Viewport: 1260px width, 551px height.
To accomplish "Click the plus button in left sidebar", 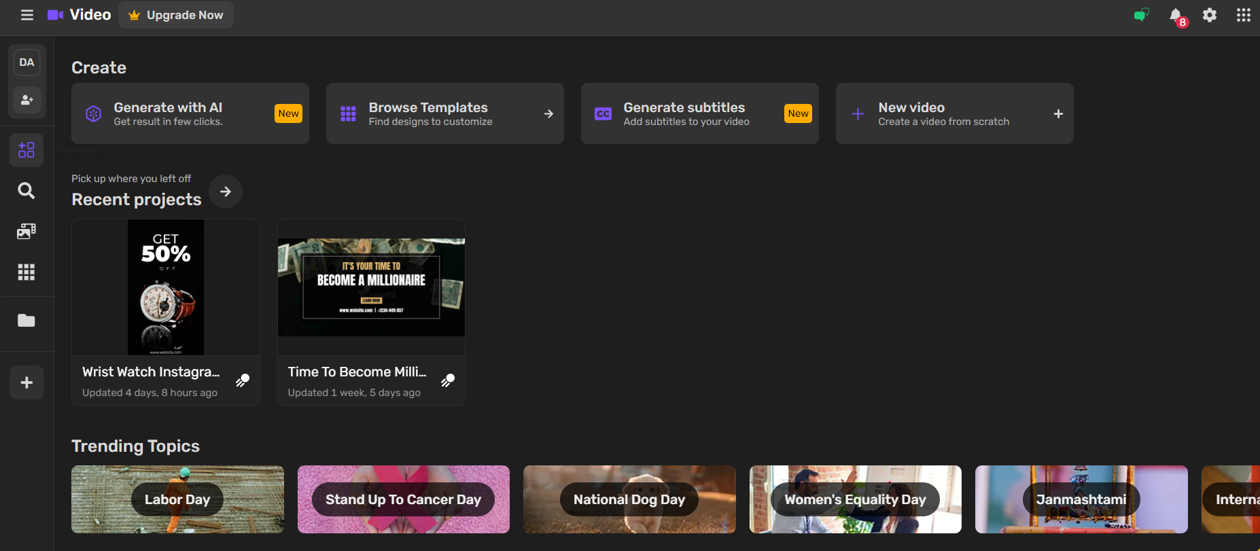I will (x=27, y=383).
